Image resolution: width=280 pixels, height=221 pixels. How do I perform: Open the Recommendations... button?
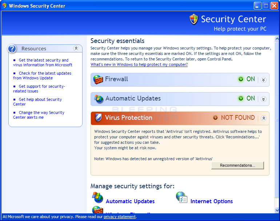[237, 165]
